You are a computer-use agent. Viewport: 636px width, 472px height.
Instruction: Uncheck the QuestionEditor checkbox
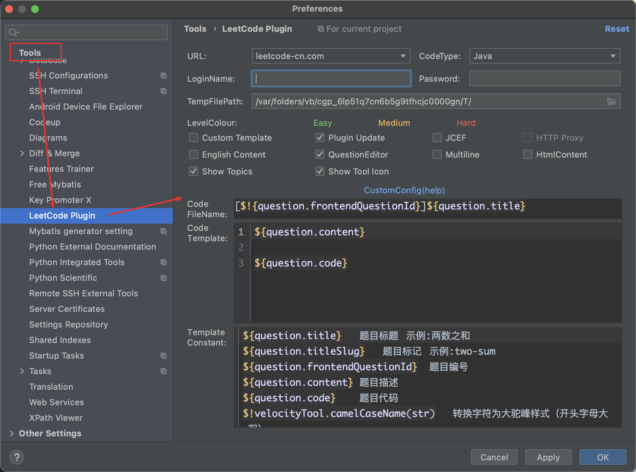point(320,155)
